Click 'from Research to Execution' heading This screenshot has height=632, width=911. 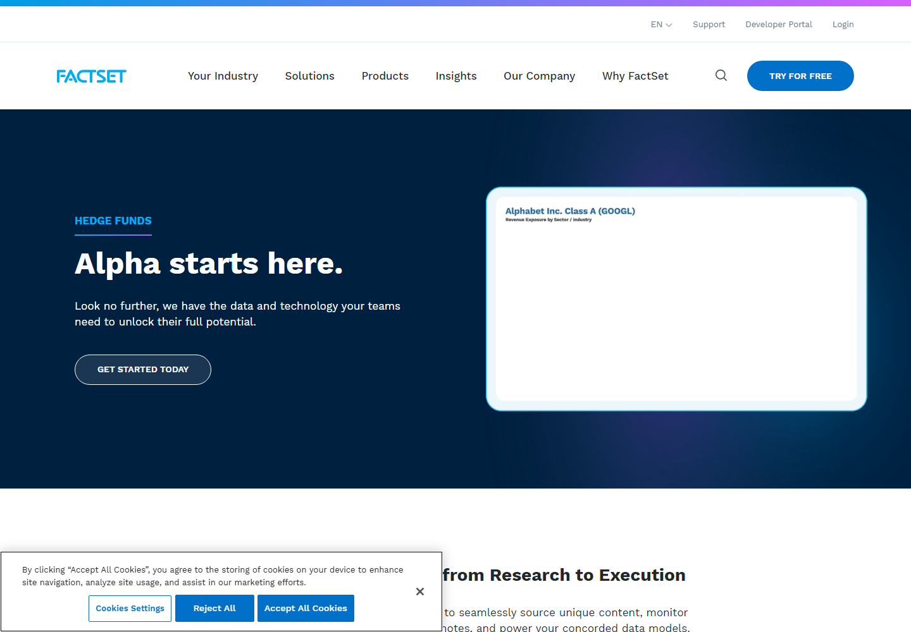pyautogui.click(x=564, y=575)
